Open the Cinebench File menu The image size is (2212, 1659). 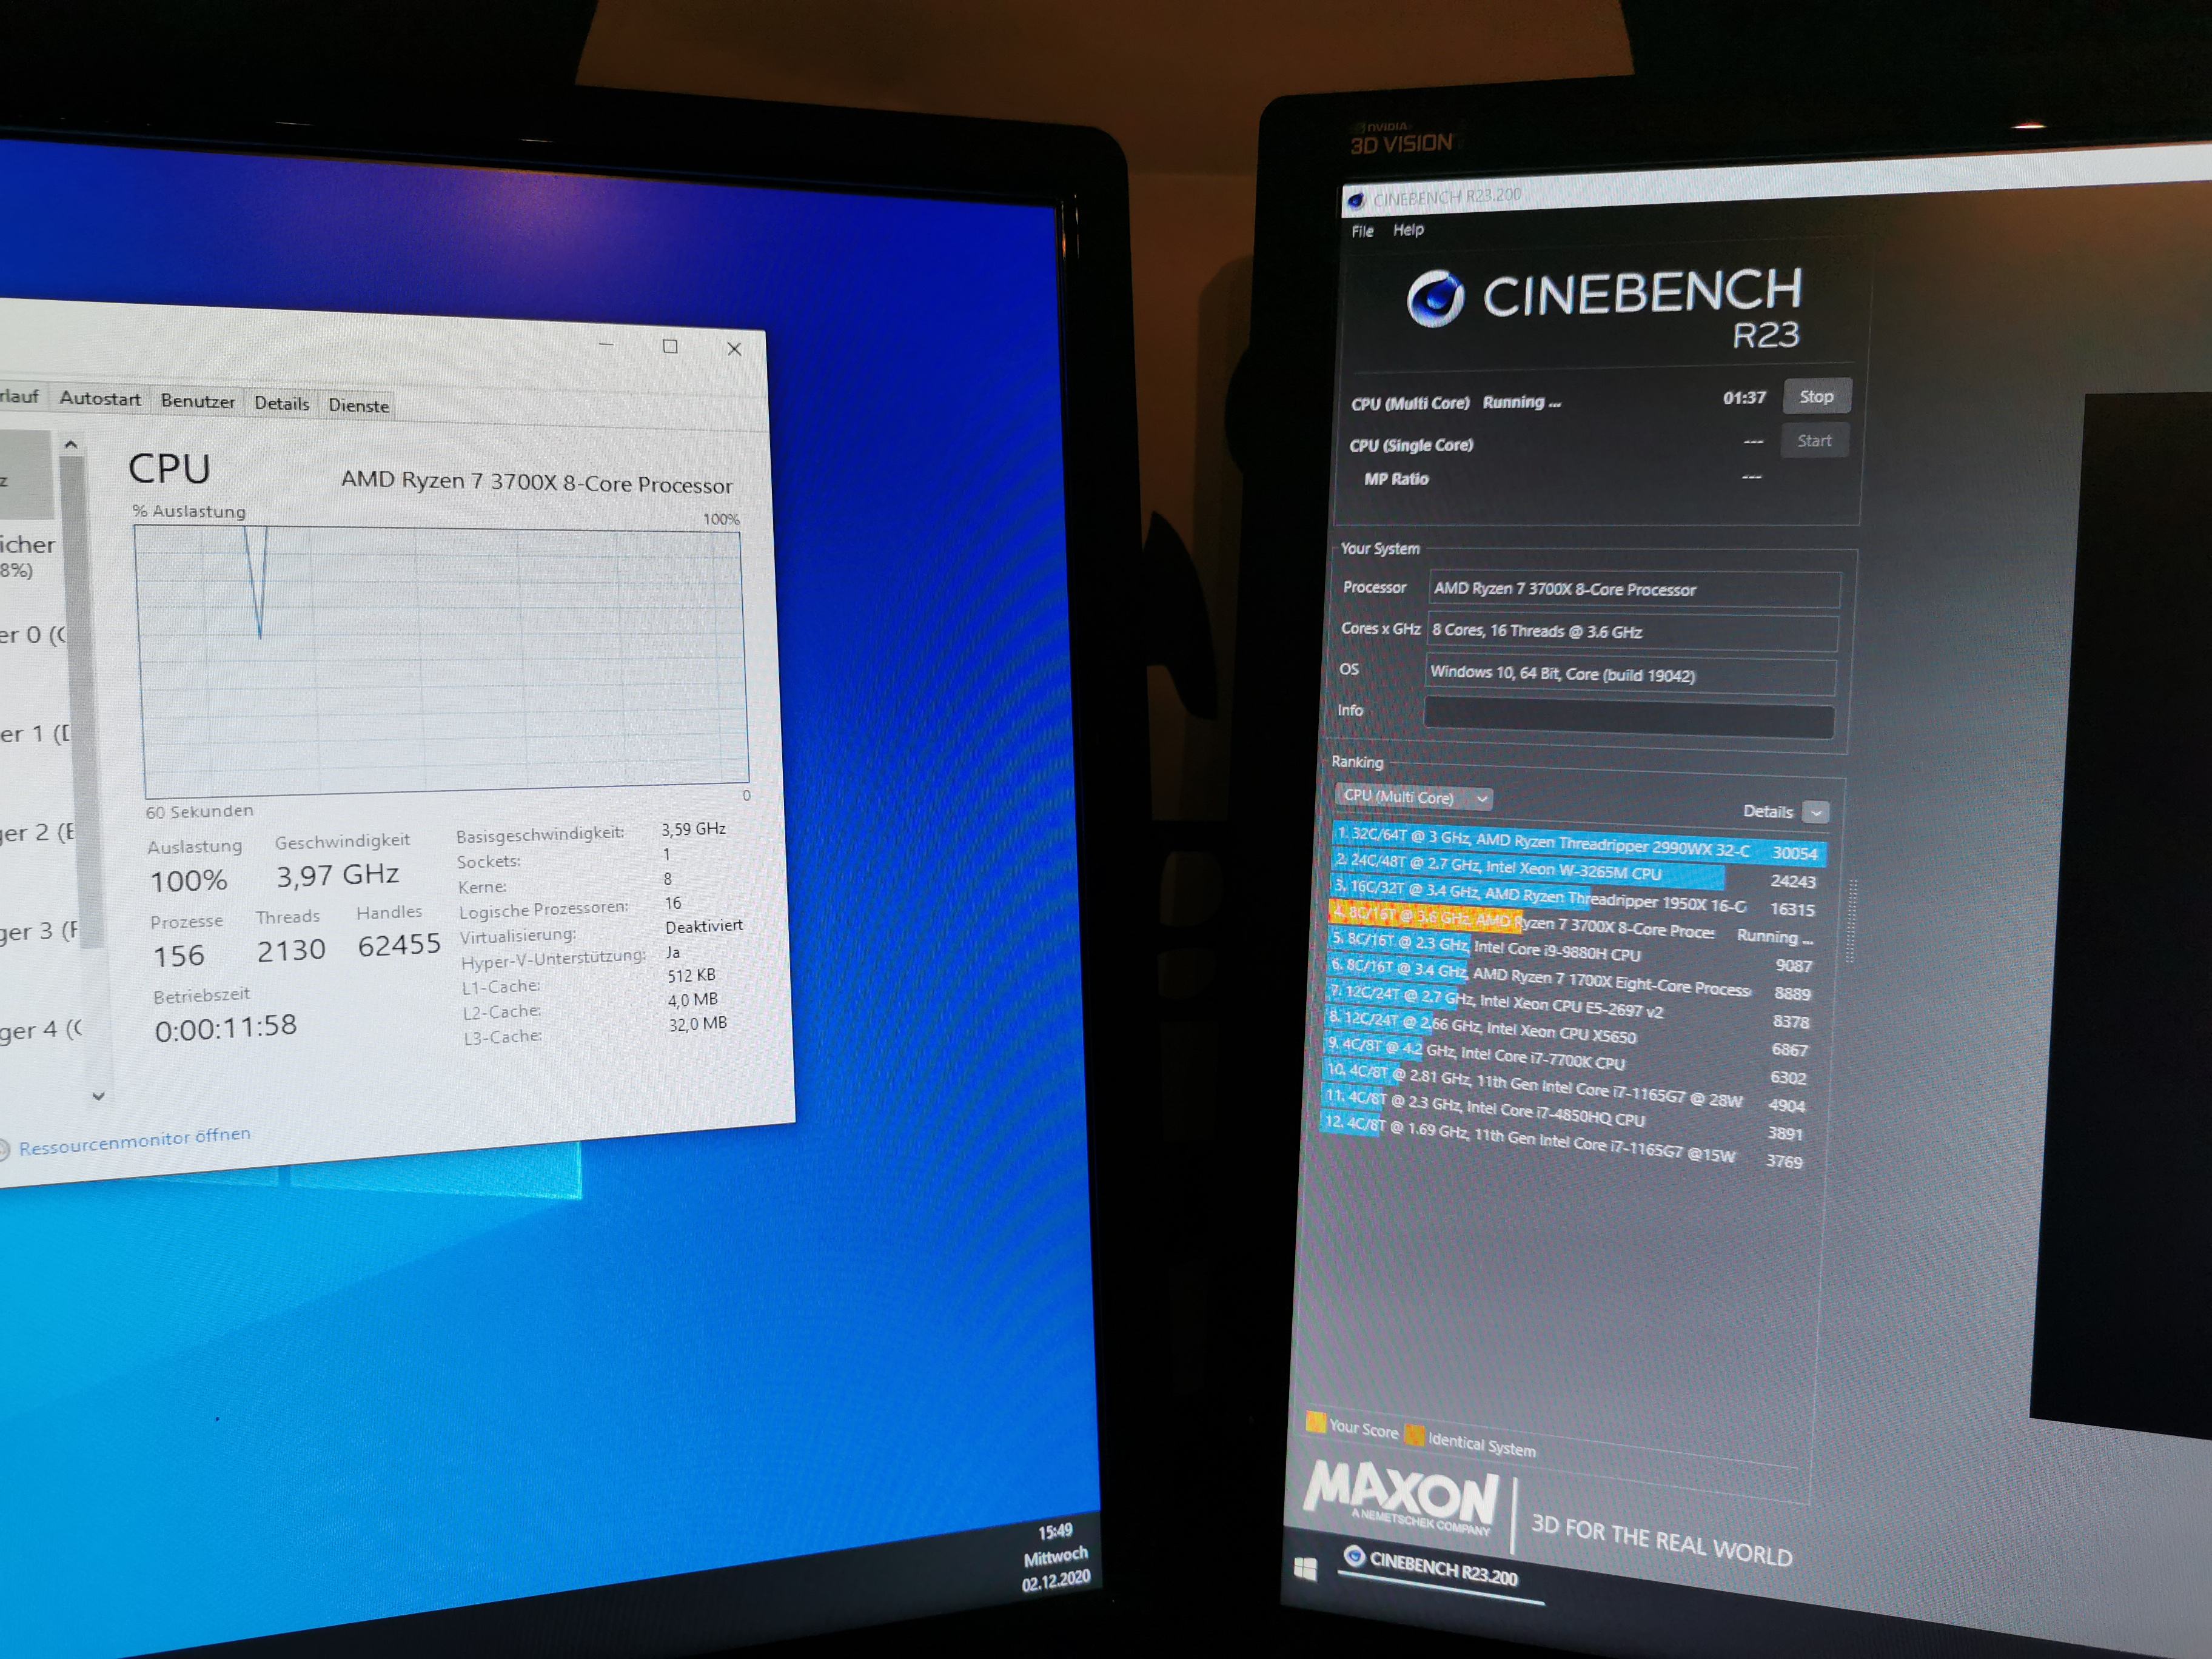[x=1362, y=231]
